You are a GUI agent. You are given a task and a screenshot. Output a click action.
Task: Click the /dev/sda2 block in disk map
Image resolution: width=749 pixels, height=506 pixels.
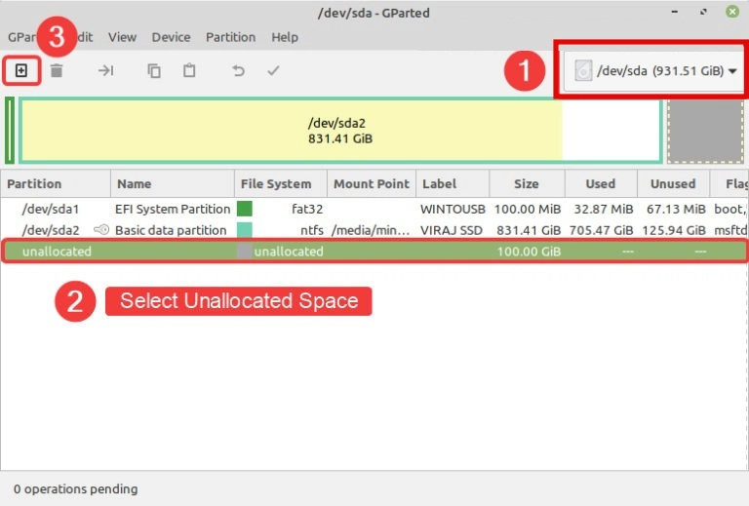click(x=339, y=131)
